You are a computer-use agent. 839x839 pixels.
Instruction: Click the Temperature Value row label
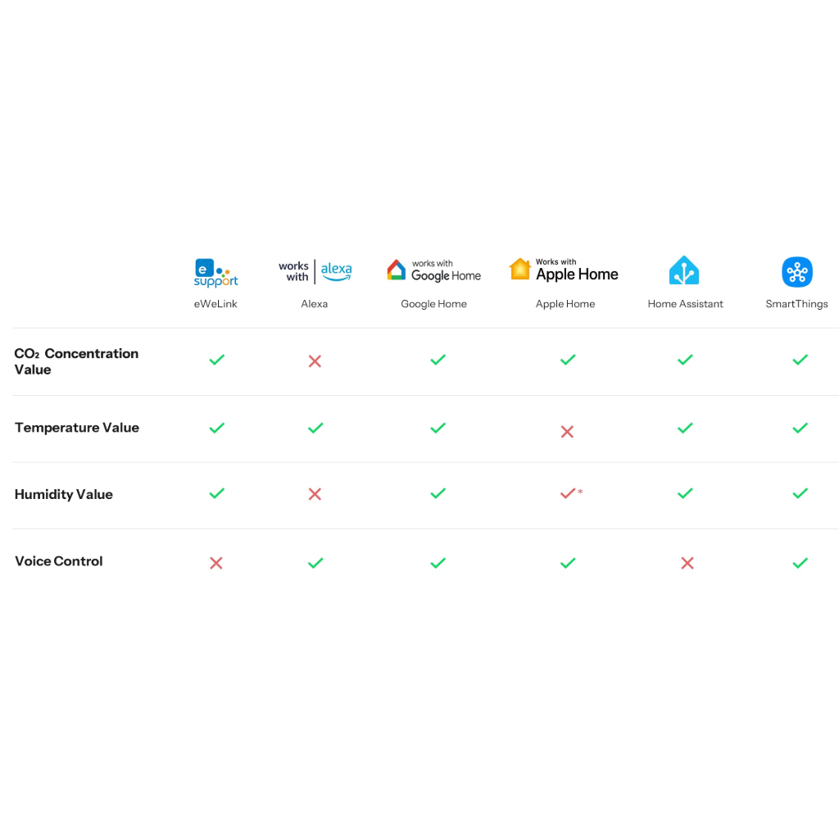pyautogui.click(x=77, y=428)
